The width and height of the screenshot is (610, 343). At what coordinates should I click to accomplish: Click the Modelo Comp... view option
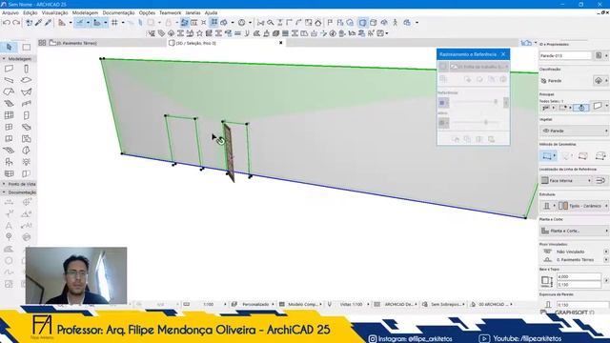(302, 305)
